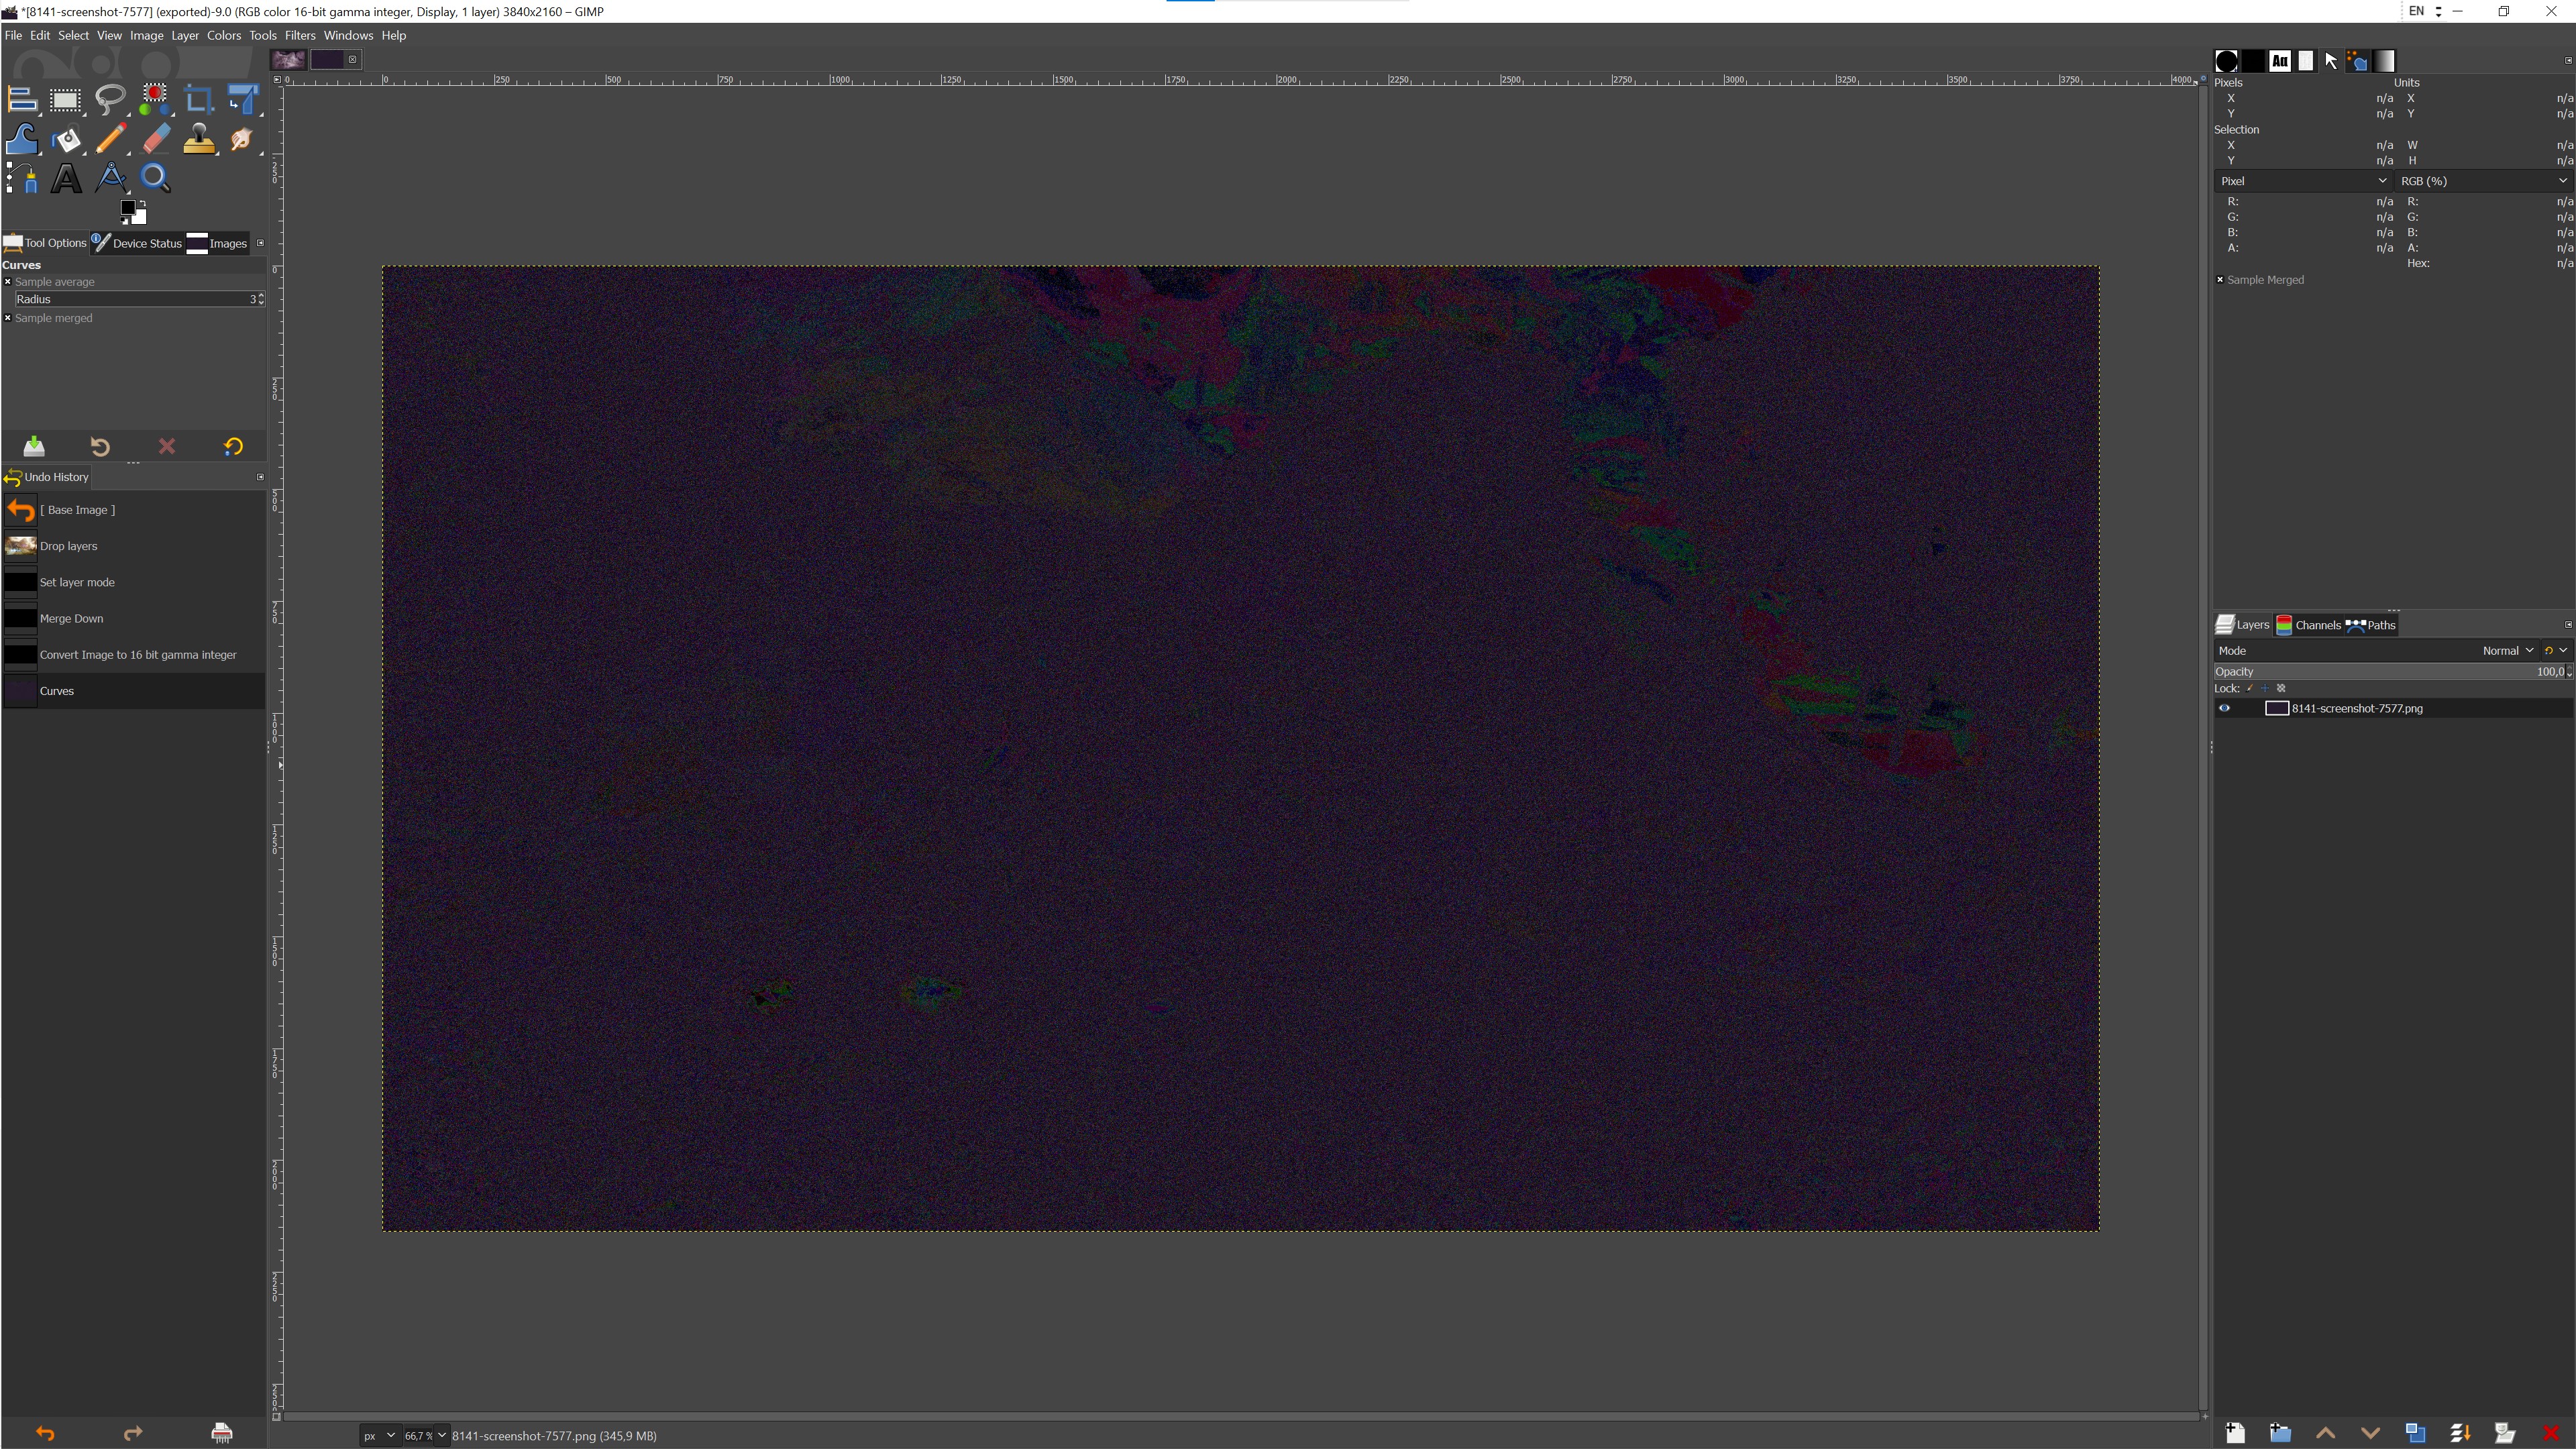Select the Rectangle Select tool
This screenshot has height=1449, width=2576.
point(65,100)
